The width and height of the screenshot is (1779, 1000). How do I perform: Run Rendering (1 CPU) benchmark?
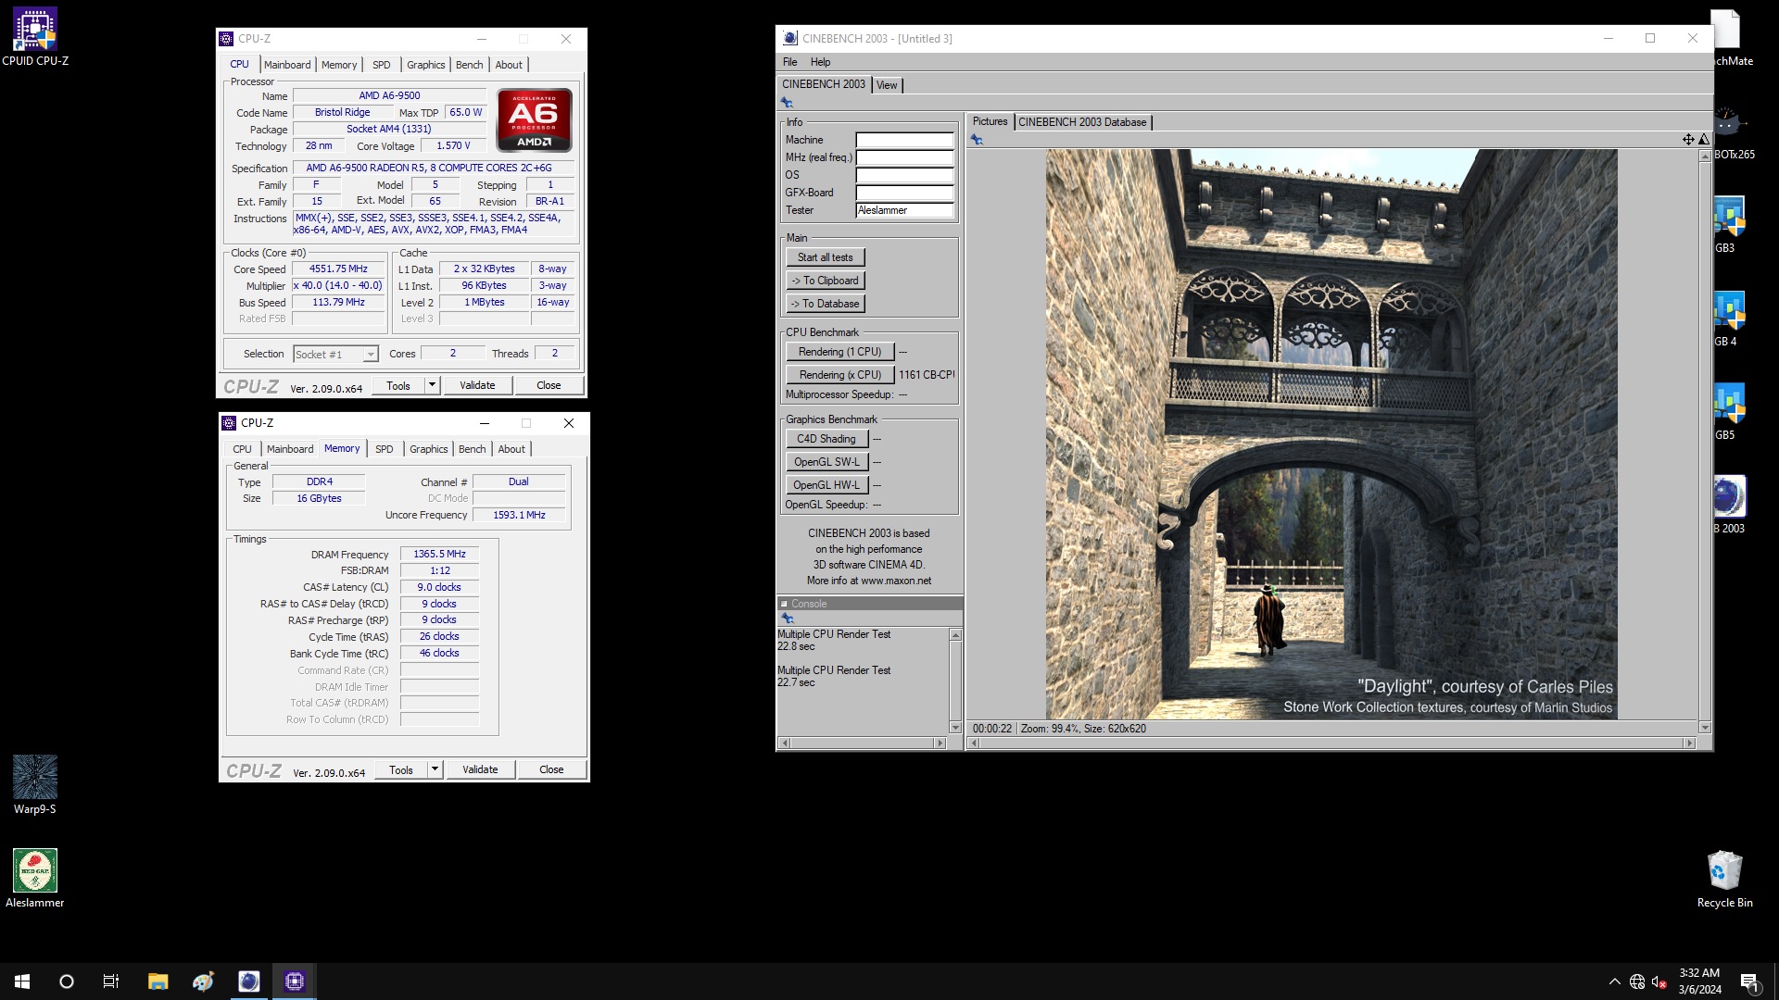pos(839,352)
